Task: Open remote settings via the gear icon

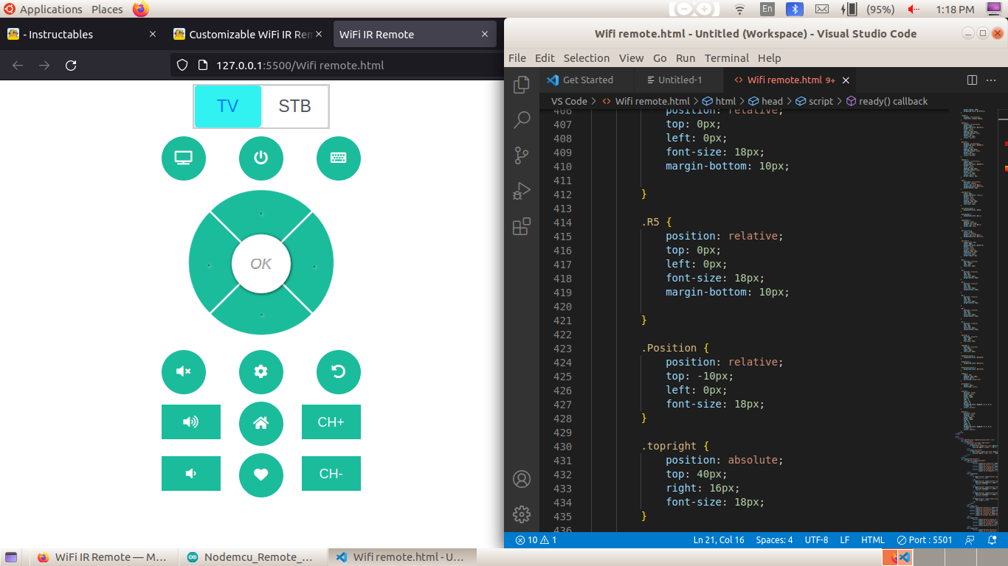Action: (x=260, y=372)
